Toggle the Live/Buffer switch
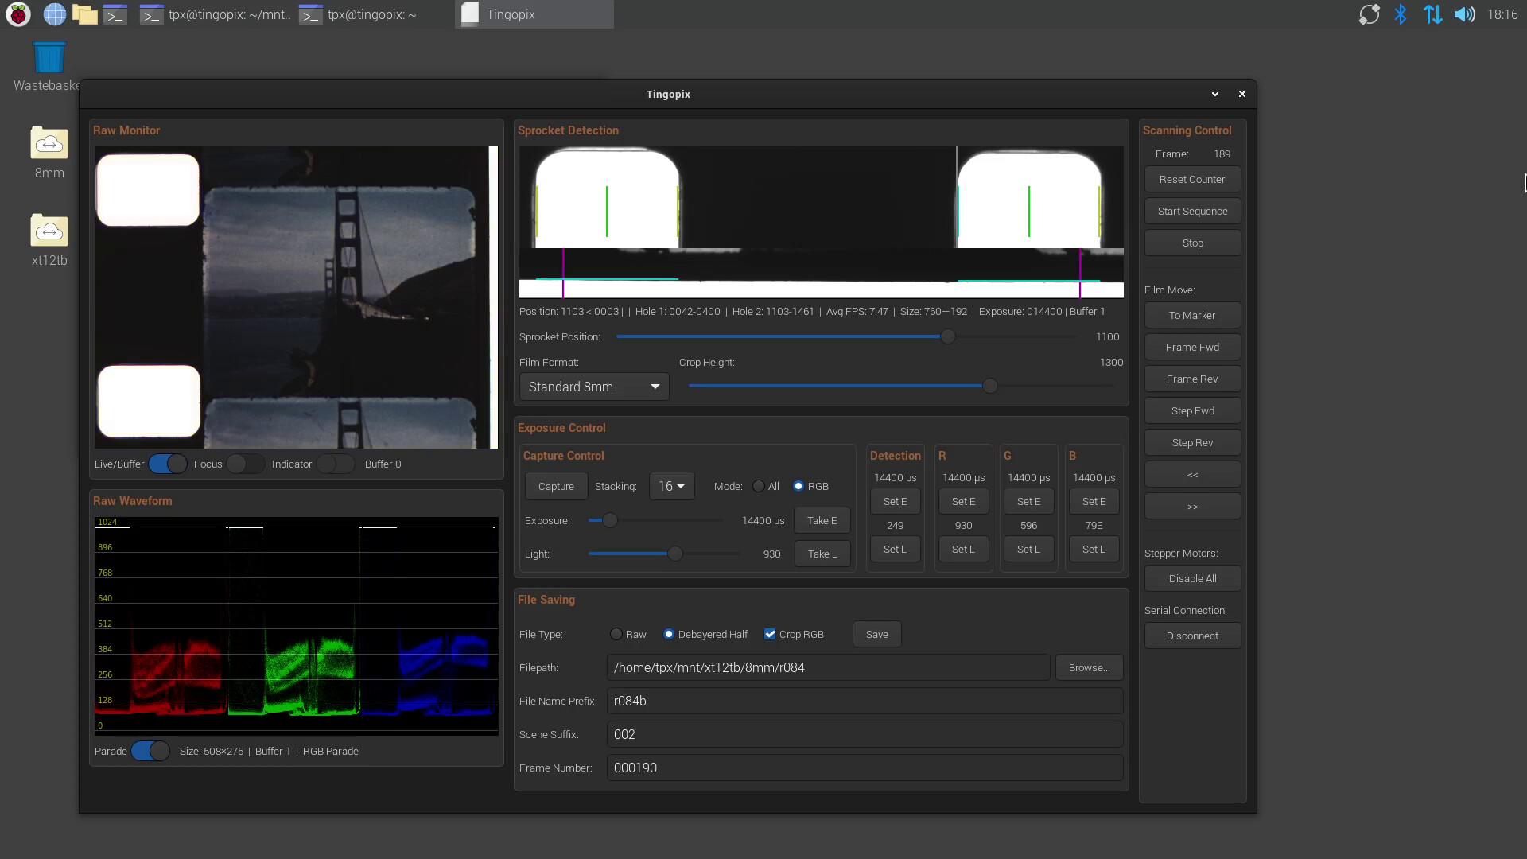Viewport: 1527px width, 859px height. [x=168, y=464]
